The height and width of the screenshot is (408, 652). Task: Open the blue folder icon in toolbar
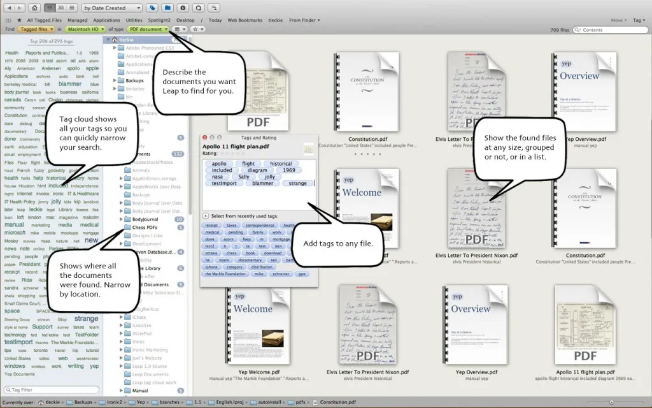tap(166, 8)
